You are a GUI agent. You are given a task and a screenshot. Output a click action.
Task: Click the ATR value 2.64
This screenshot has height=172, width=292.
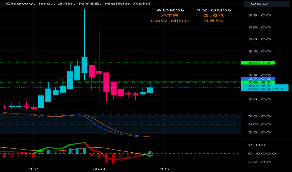coord(214,15)
